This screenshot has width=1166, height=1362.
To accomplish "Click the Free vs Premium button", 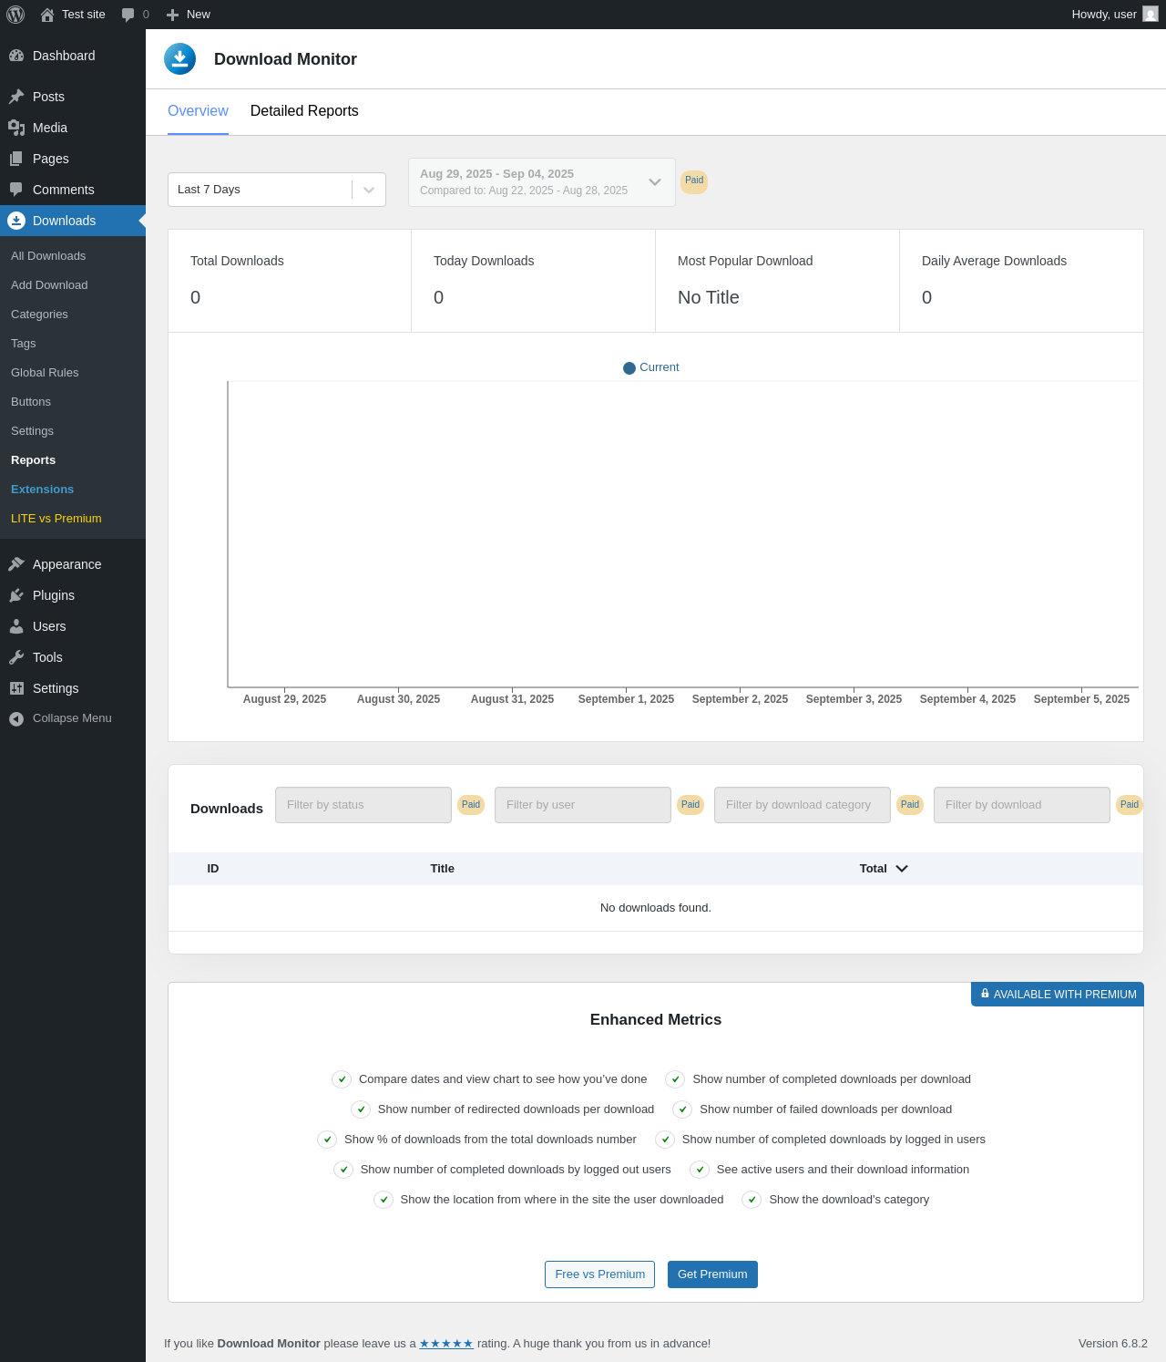I will (599, 1274).
